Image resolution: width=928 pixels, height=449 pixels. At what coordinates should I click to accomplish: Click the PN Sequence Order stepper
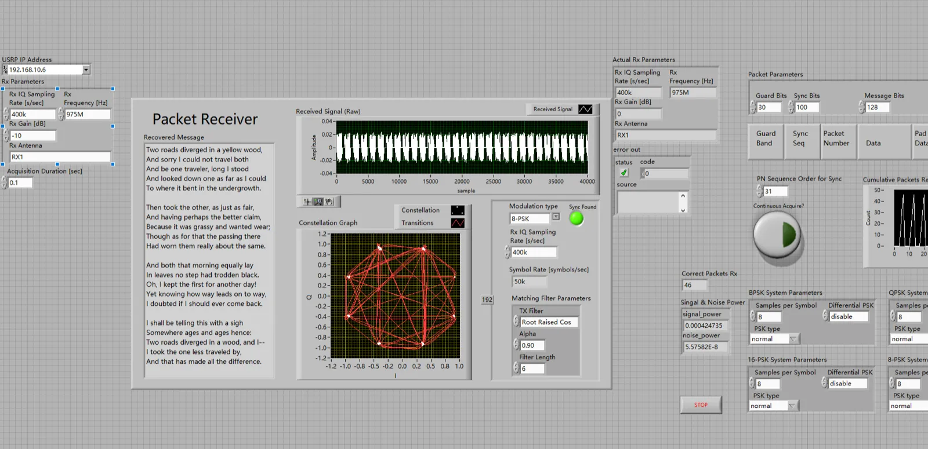pos(760,191)
